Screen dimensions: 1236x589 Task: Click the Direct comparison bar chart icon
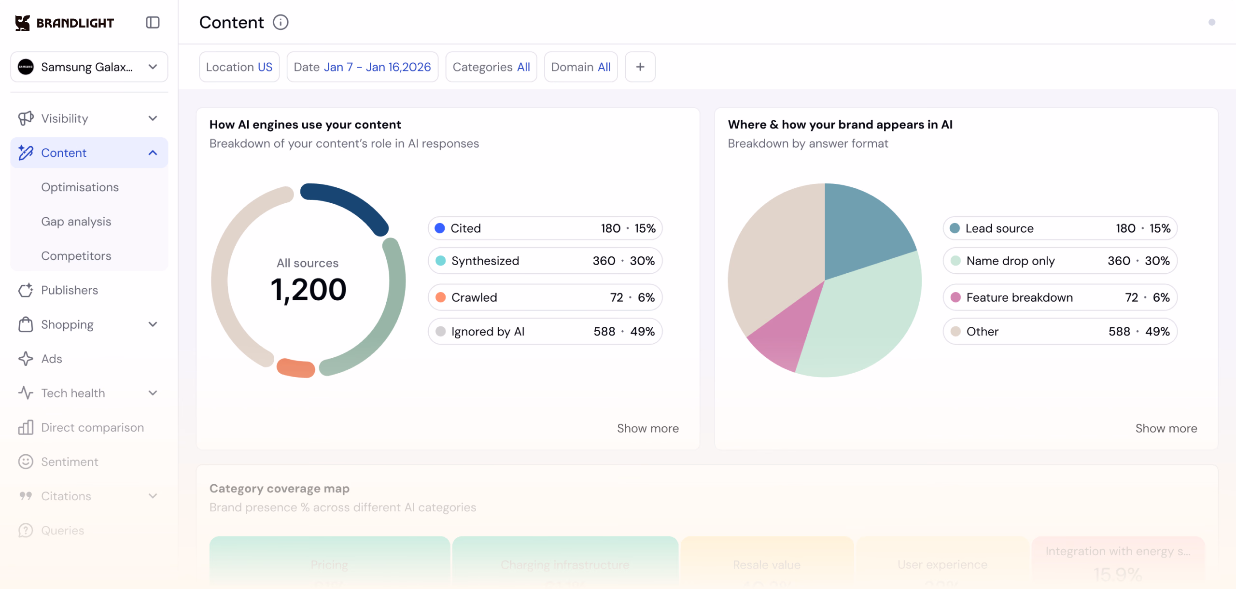26,427
